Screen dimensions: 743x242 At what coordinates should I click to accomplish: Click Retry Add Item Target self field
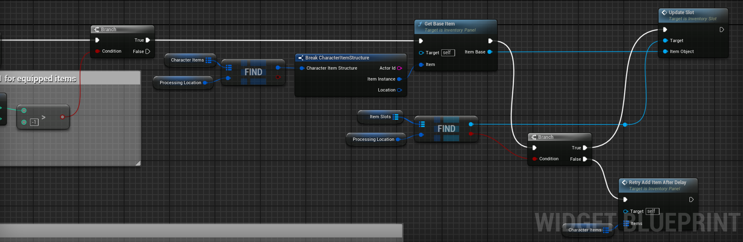(x=653, y=211)
